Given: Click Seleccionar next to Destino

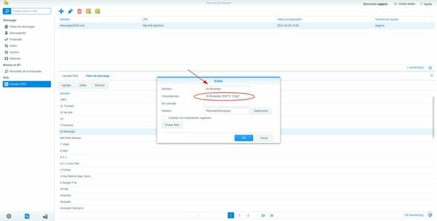Looking at the screenshot, I should (261, 110).
